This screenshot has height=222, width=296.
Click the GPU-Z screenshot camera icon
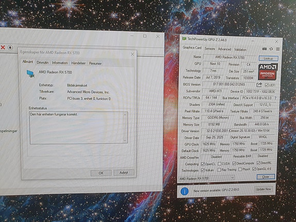click(265, 49)
